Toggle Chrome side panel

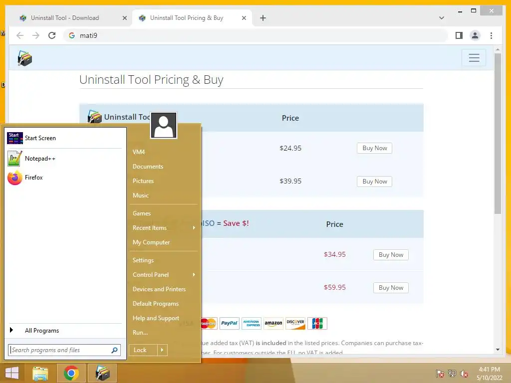[459, 35]
